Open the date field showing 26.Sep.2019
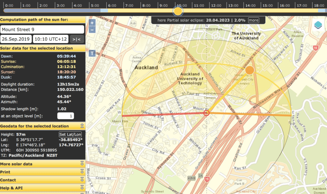This screenshot has height=194, width=327. click(16, 39)
